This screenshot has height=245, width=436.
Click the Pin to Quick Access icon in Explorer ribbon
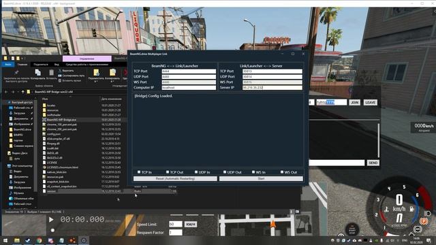(16, 73)
